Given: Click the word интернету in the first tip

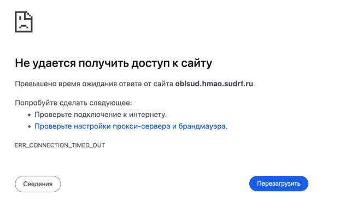Looking at the screenshot, I should click(x=148, y=115).
